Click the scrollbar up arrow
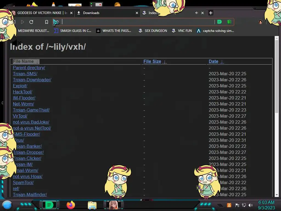Screen dimensions: 281x211 [277, 38]
